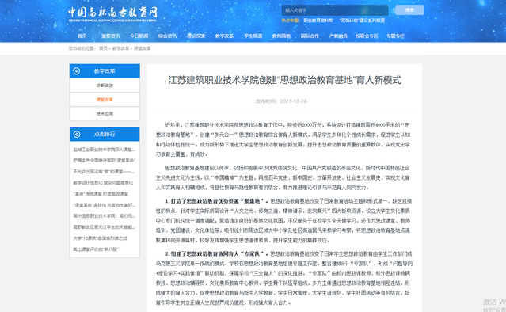Open ranking article 大学"代课族"愈演愈烈谁之过
Viewport: 506px width, 312px height.
point(100,238)
